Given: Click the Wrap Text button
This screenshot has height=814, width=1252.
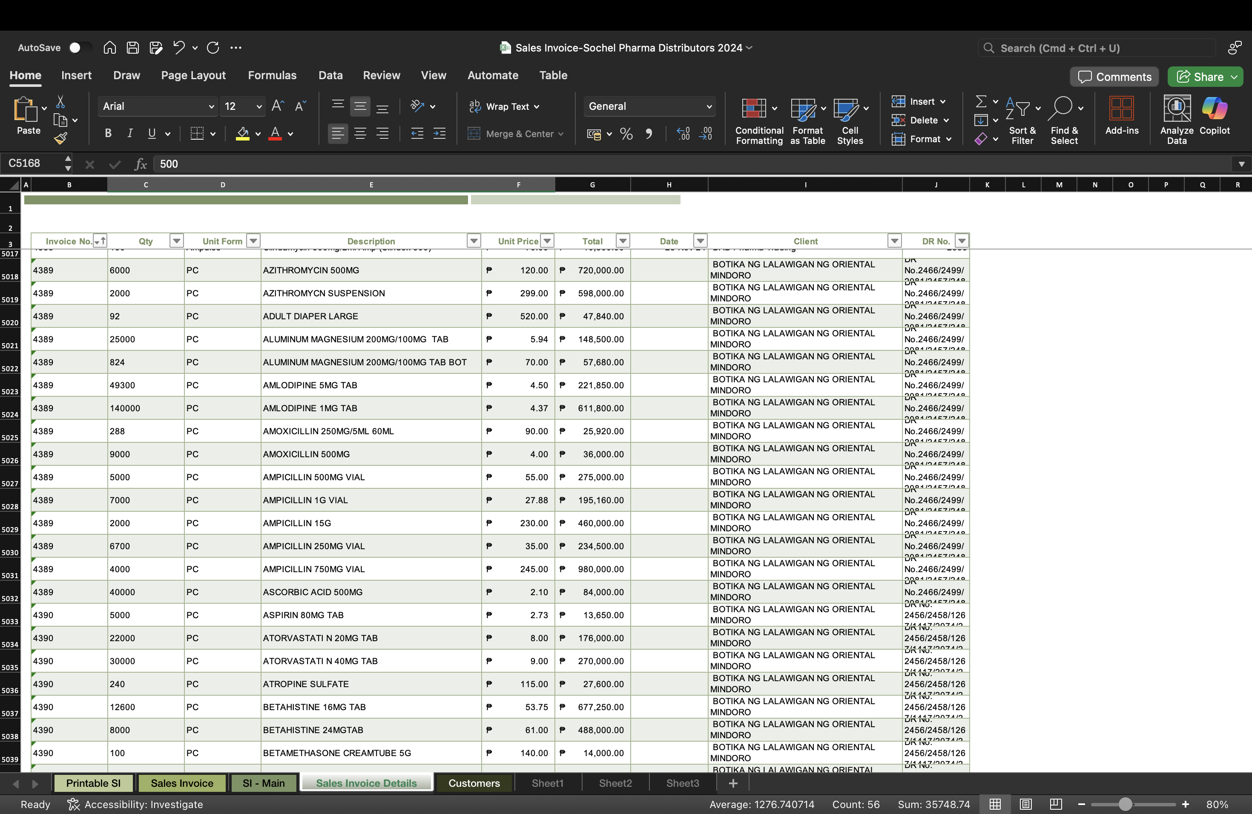Looking at the screenshot, I should pos(504,106).
